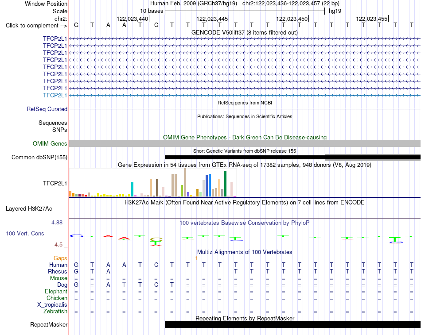The image size is (421, 335).
Task: Click the blue G in the PhyloP logo
Action: click(77, 236)
